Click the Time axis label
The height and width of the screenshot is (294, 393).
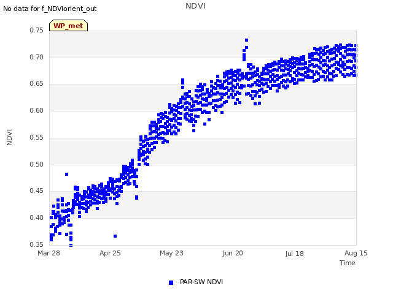(348, 263)
